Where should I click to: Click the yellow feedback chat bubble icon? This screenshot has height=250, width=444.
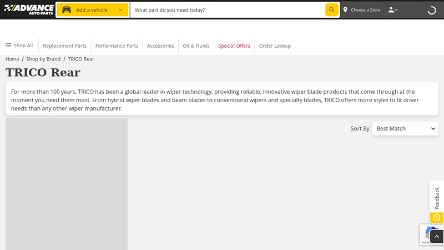tap(436, 217)
